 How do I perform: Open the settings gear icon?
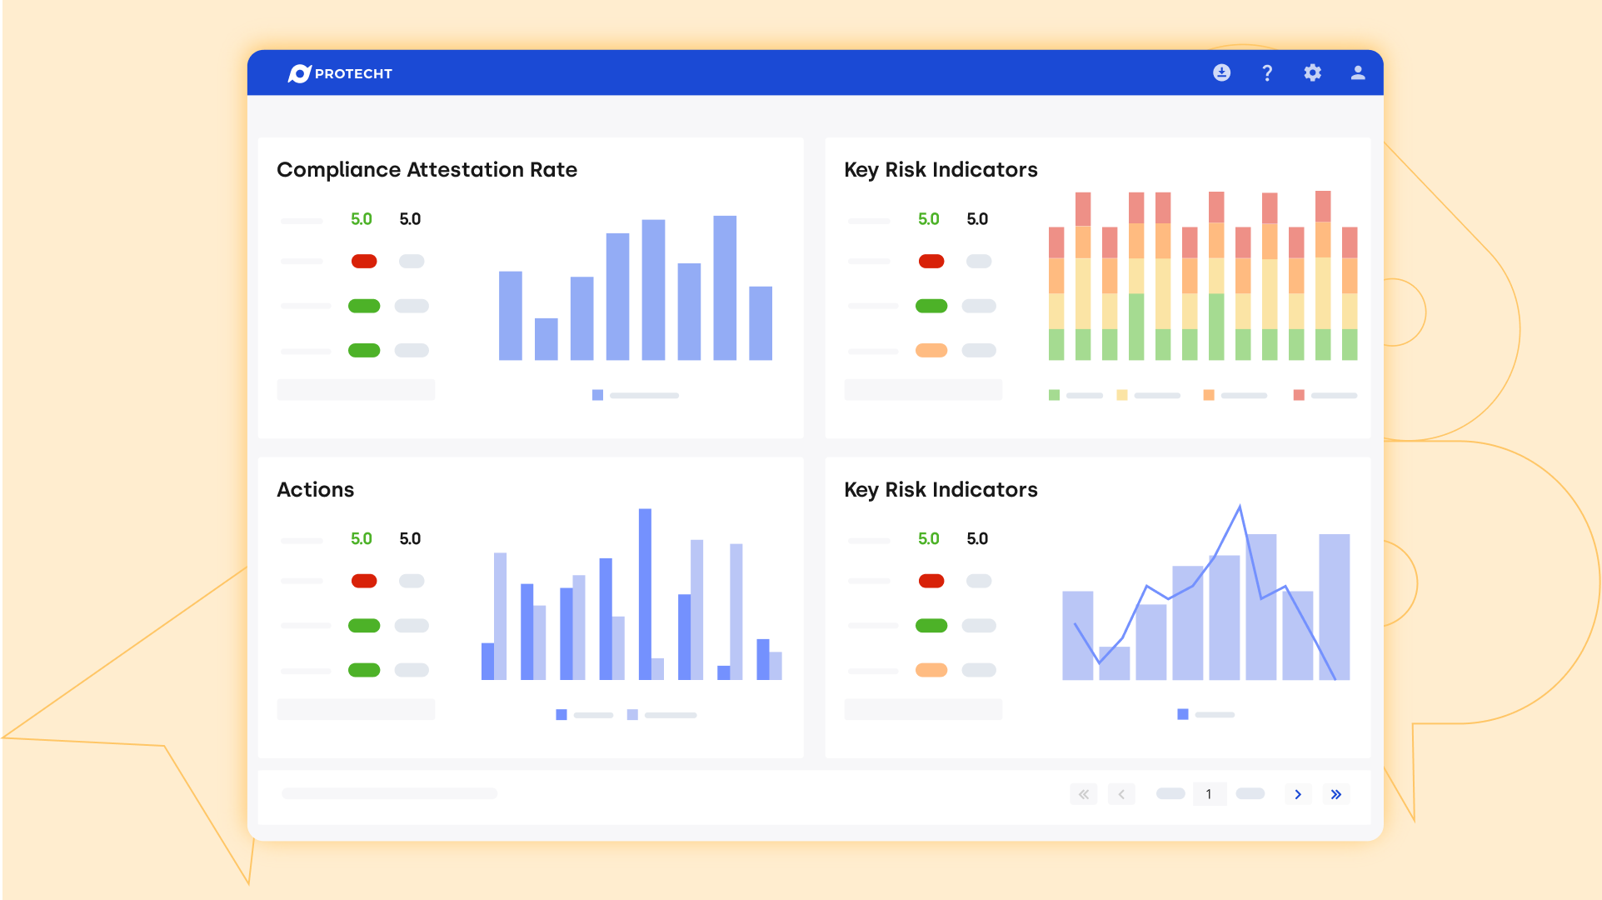(1312, 72)
